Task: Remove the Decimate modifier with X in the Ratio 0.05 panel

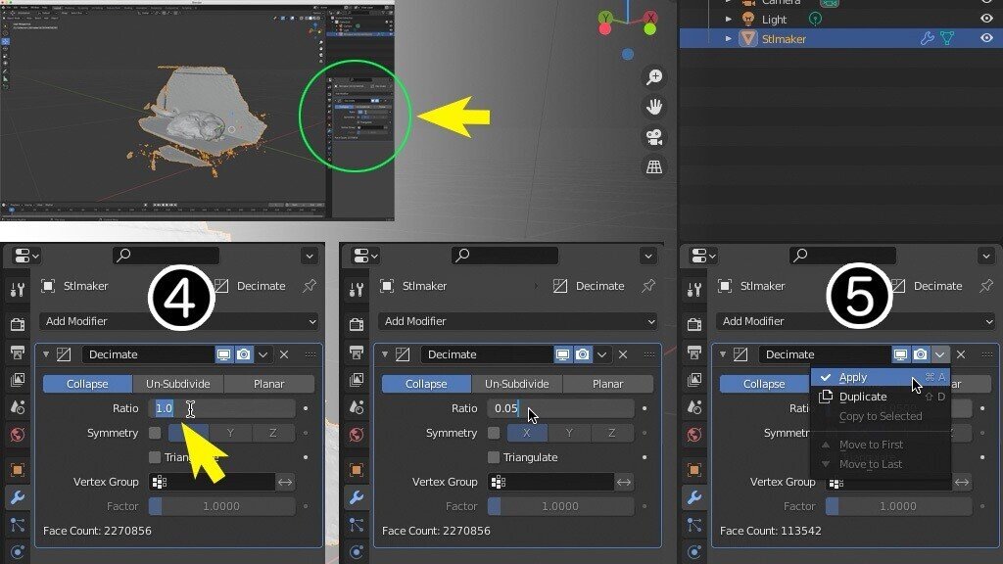Action: click(623, 354)
